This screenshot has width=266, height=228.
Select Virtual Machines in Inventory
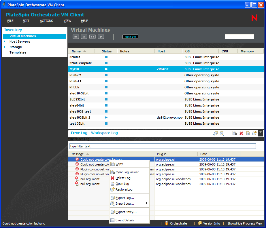pos(34,36)
